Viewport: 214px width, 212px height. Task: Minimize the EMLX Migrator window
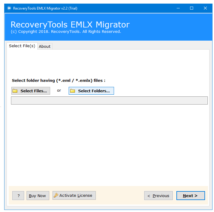tap(178, 8)
